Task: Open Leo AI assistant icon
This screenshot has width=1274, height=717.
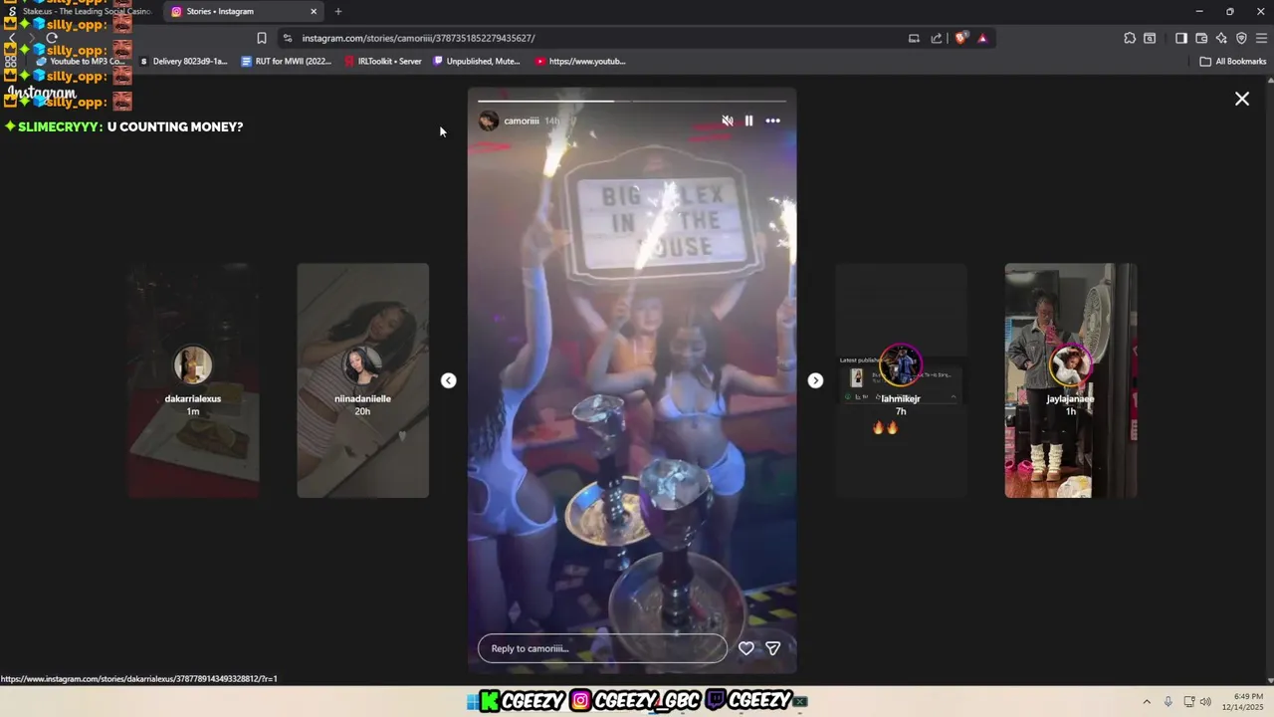Action: coord(1221,38)
